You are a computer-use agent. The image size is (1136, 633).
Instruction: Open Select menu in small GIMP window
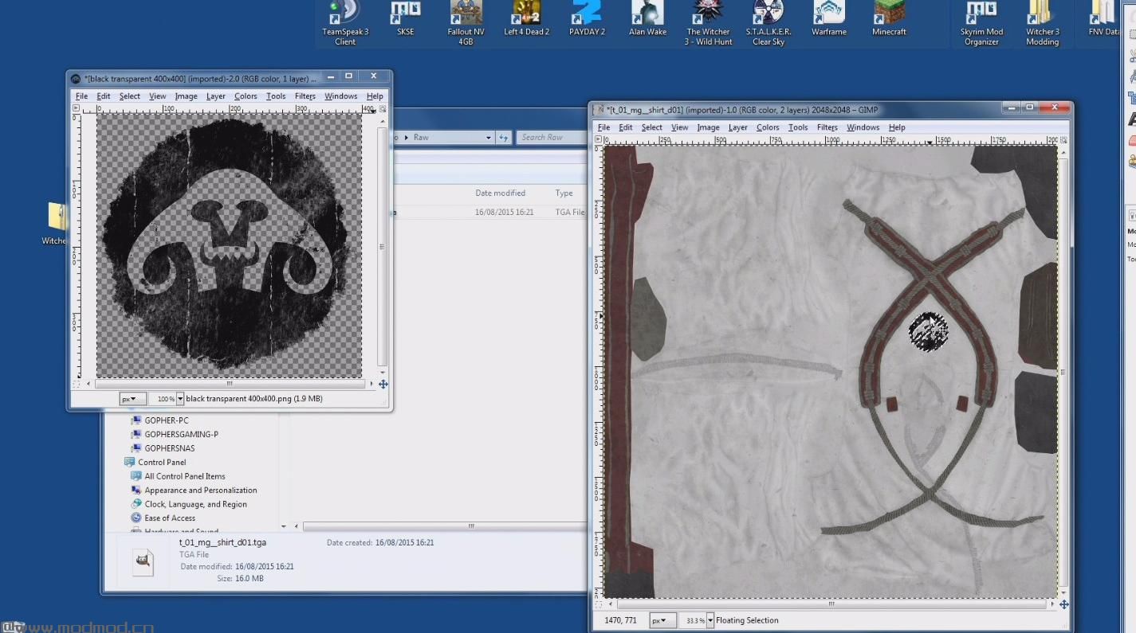pyautogui.click(x=130, y=96)
